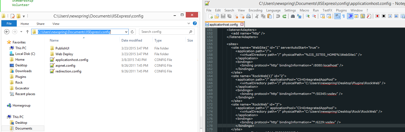Click the Start Recording macro icon
Viewport: 405px width, 132px height.
click(378, 16)
